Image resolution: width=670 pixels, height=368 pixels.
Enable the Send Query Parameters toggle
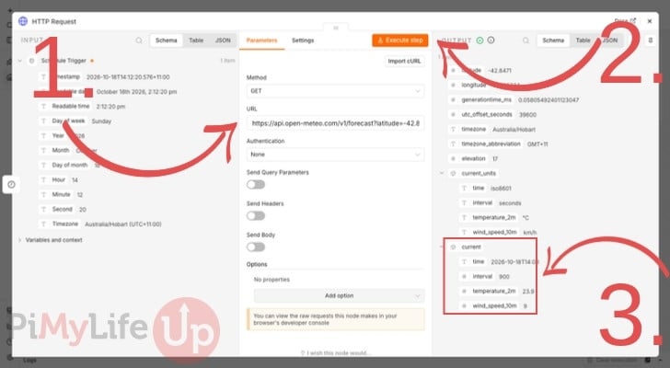pos(256,184)
